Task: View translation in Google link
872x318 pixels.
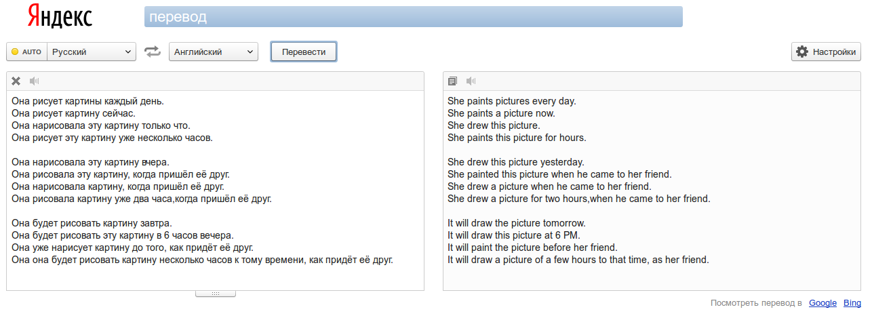Action: pos(823,303)
